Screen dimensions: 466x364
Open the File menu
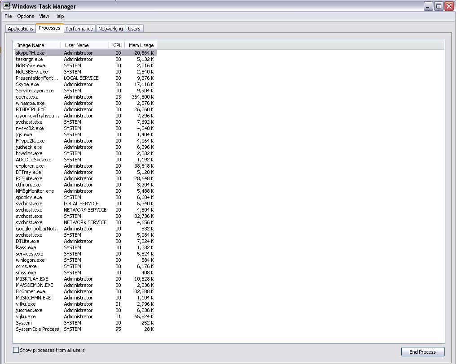click(8, 16)
